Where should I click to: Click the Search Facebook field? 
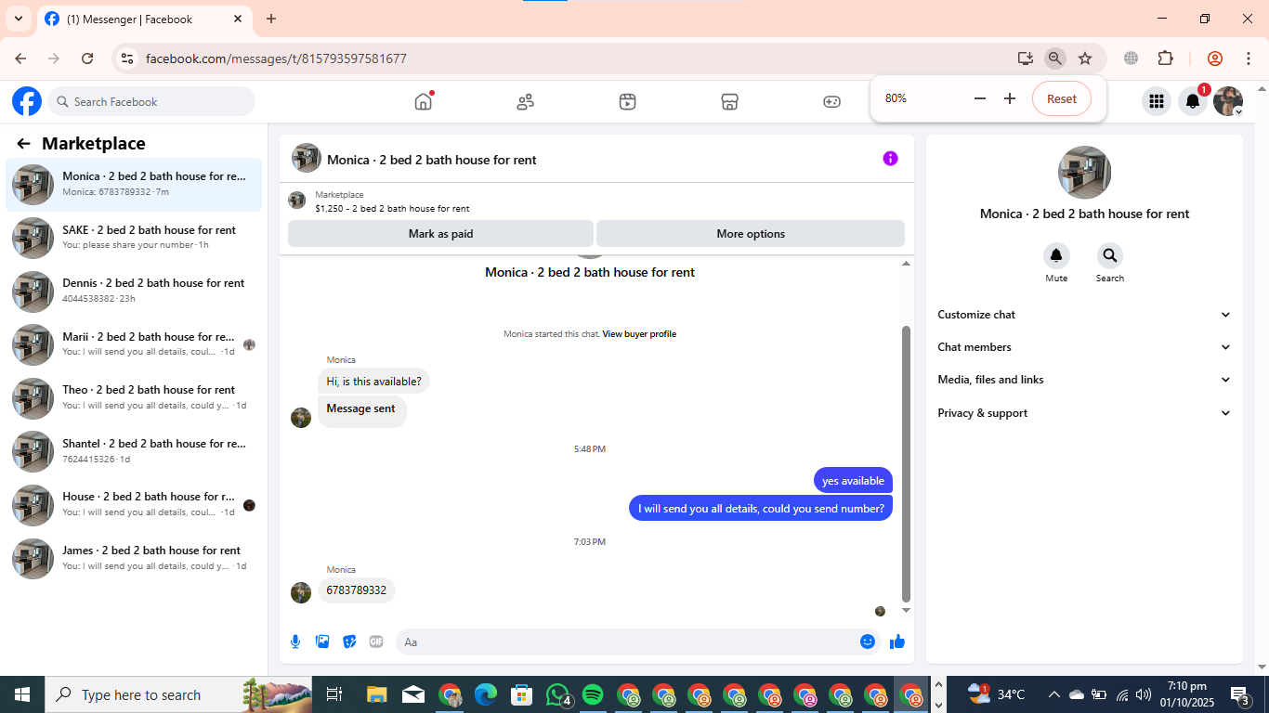coord(151,101)
